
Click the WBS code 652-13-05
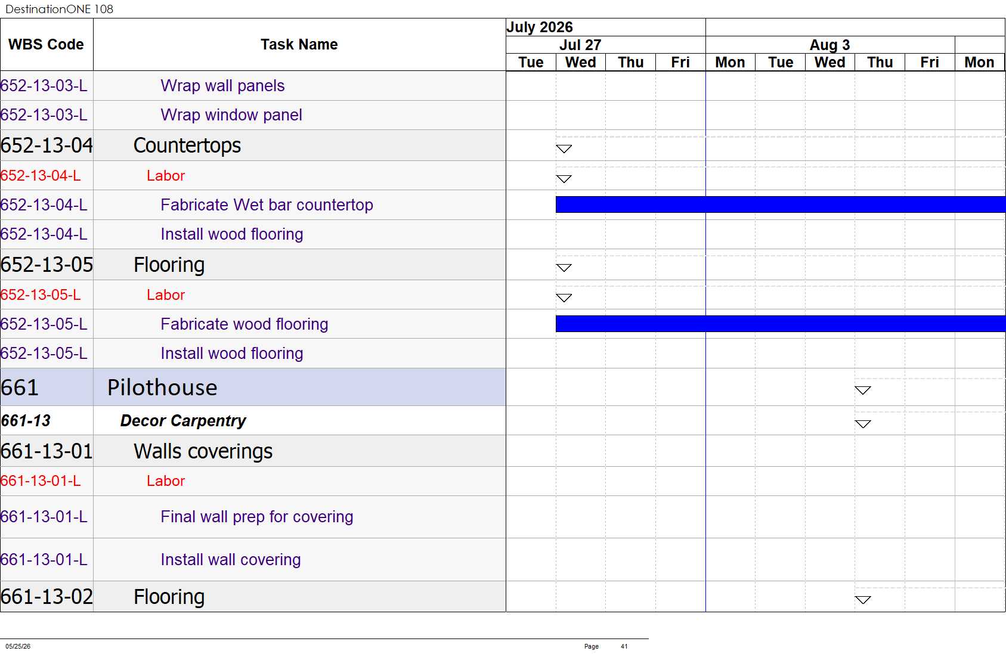(47, 265)
